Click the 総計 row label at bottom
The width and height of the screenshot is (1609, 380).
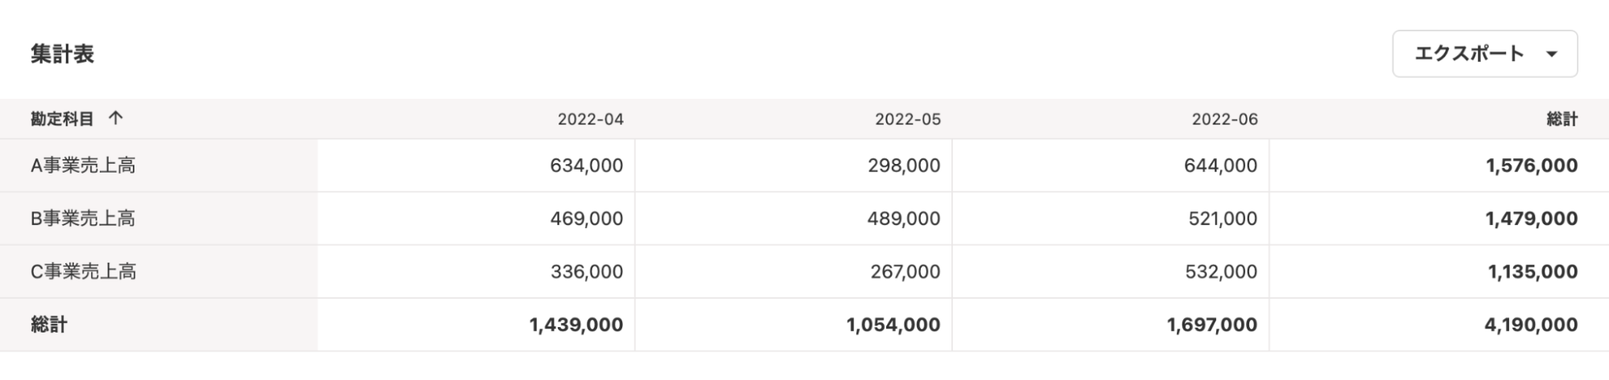tap(48, 325)
